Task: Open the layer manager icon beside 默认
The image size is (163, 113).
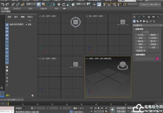Action: [x=33, y=96]
